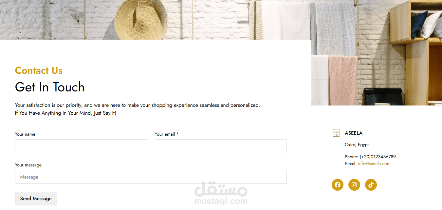Image resolution: width=442 pixels, height=210 pixels.
Task: Open the info@aseela.com email link
Action: pos(374,164)
